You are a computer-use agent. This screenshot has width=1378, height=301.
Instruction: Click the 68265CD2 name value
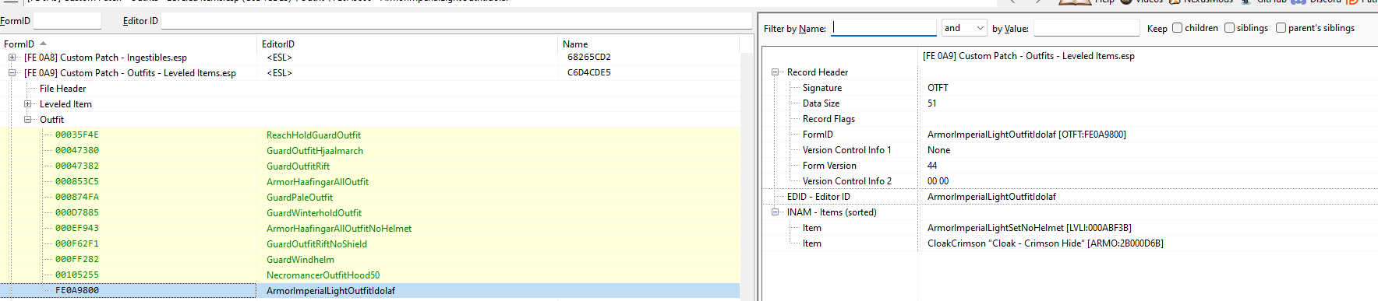589,58
